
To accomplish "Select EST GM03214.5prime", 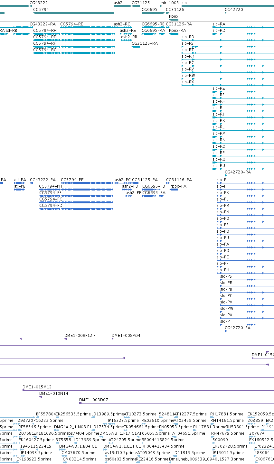I will [80, 459].
